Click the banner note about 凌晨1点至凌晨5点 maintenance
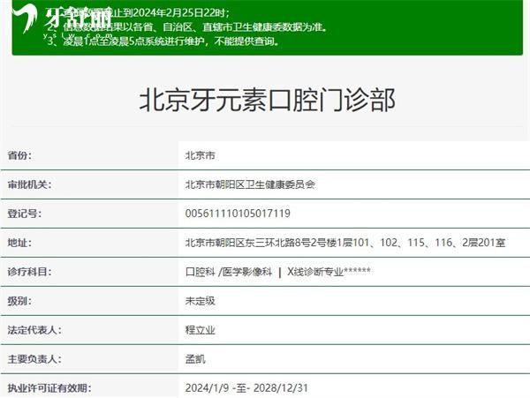 tap(163, 41)
